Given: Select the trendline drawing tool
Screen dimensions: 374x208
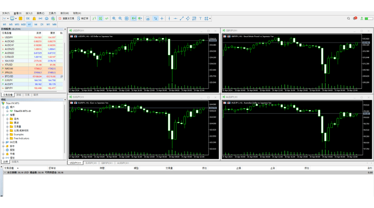Looking at the screenshot, I should pos(182,18).
